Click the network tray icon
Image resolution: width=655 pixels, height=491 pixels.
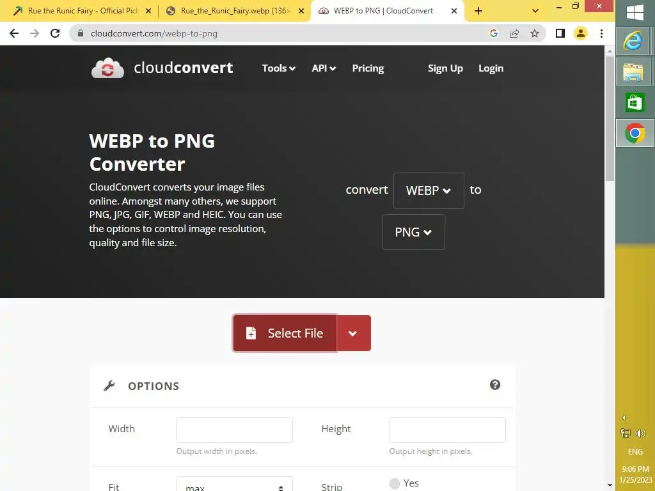click(626, 433)
